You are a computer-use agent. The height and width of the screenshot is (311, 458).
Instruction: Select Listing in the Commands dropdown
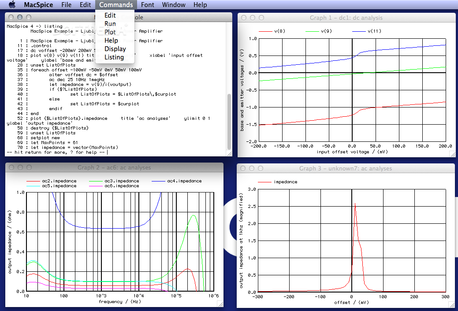114,57
